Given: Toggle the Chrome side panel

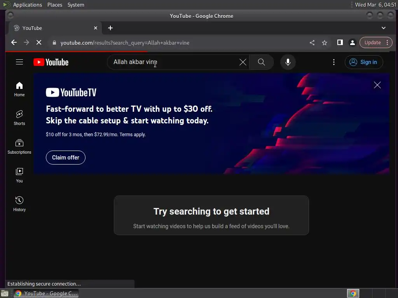Looking at the screenshot, I should point(340,43).
